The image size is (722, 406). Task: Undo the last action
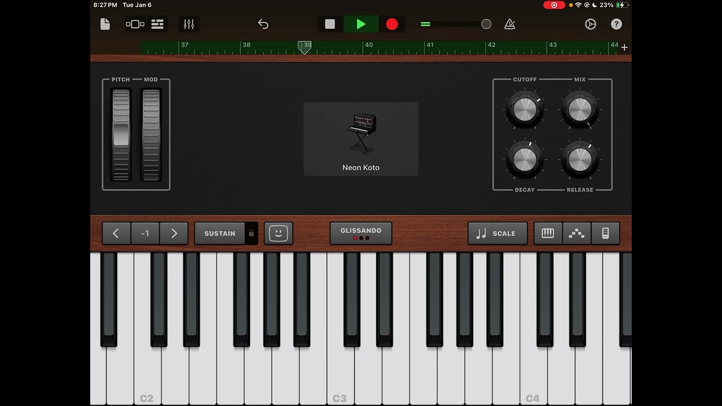point(263,24)
